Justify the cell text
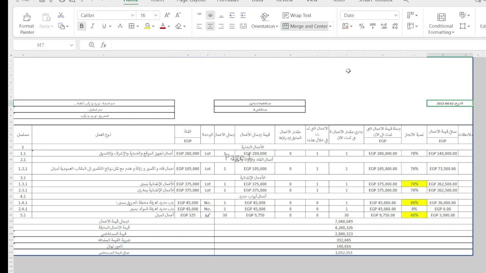486x273 pixels. click(232, 26)
